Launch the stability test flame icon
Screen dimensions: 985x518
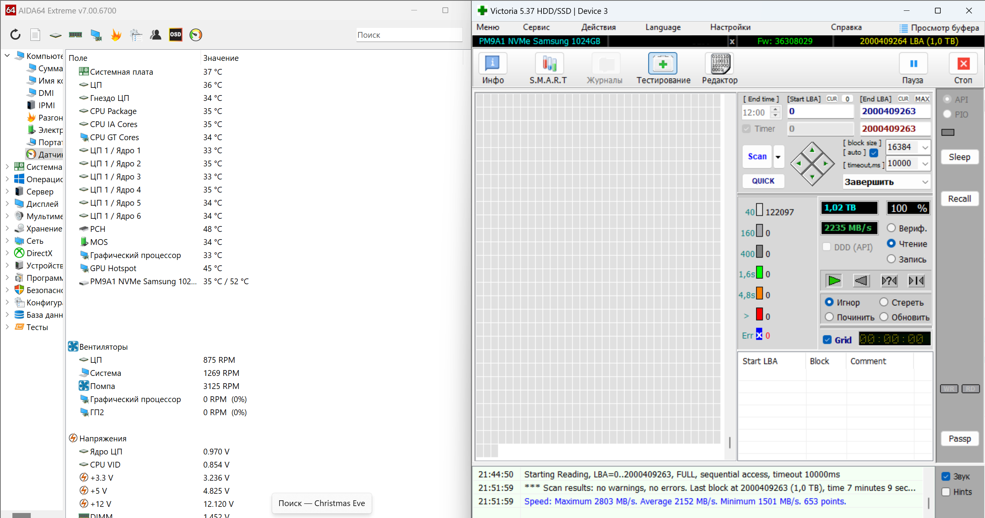tap(116, 35)
